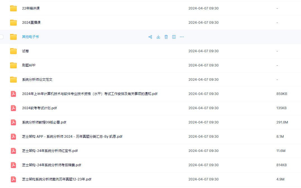
Task: Click PDF icon of 案例历年真题12-23年.pdf
Action: point(13,179)
